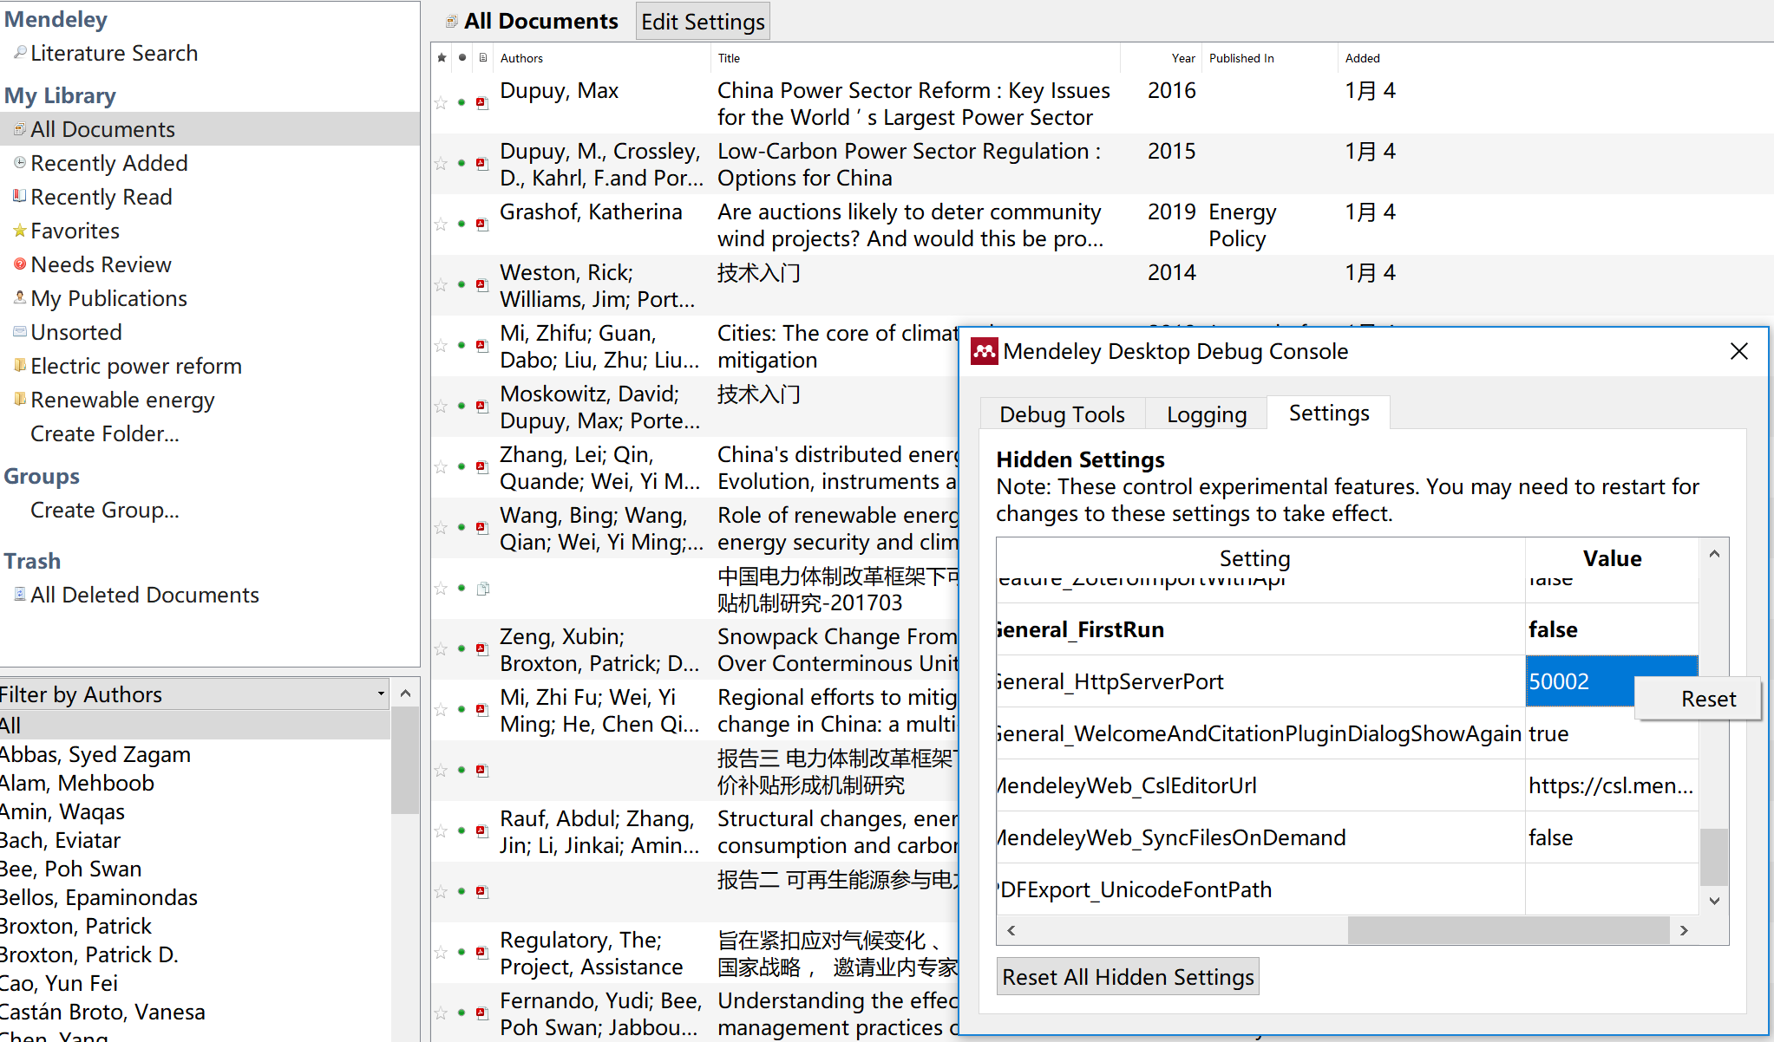Favorite the Dupuy, Max document star
This screenshot has width=1774, height=1042.
[x=442, y=103]
